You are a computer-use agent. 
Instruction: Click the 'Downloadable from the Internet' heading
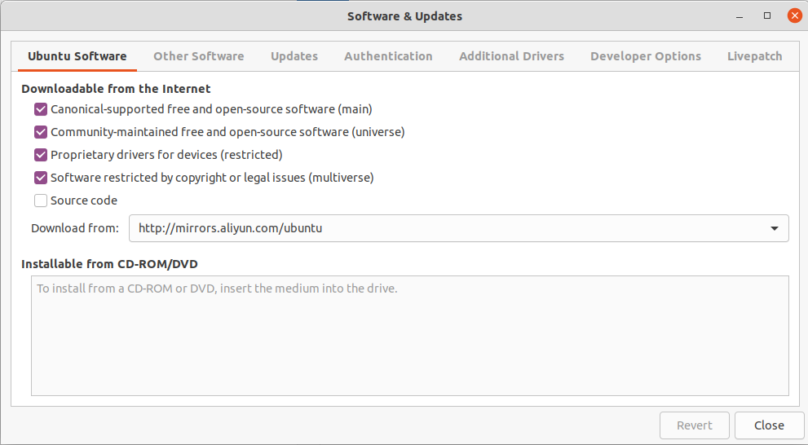tap(116, 89)
